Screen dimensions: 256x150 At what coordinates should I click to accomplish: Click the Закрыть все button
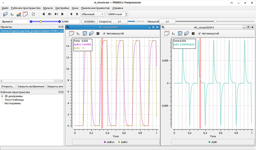point(55,86)
